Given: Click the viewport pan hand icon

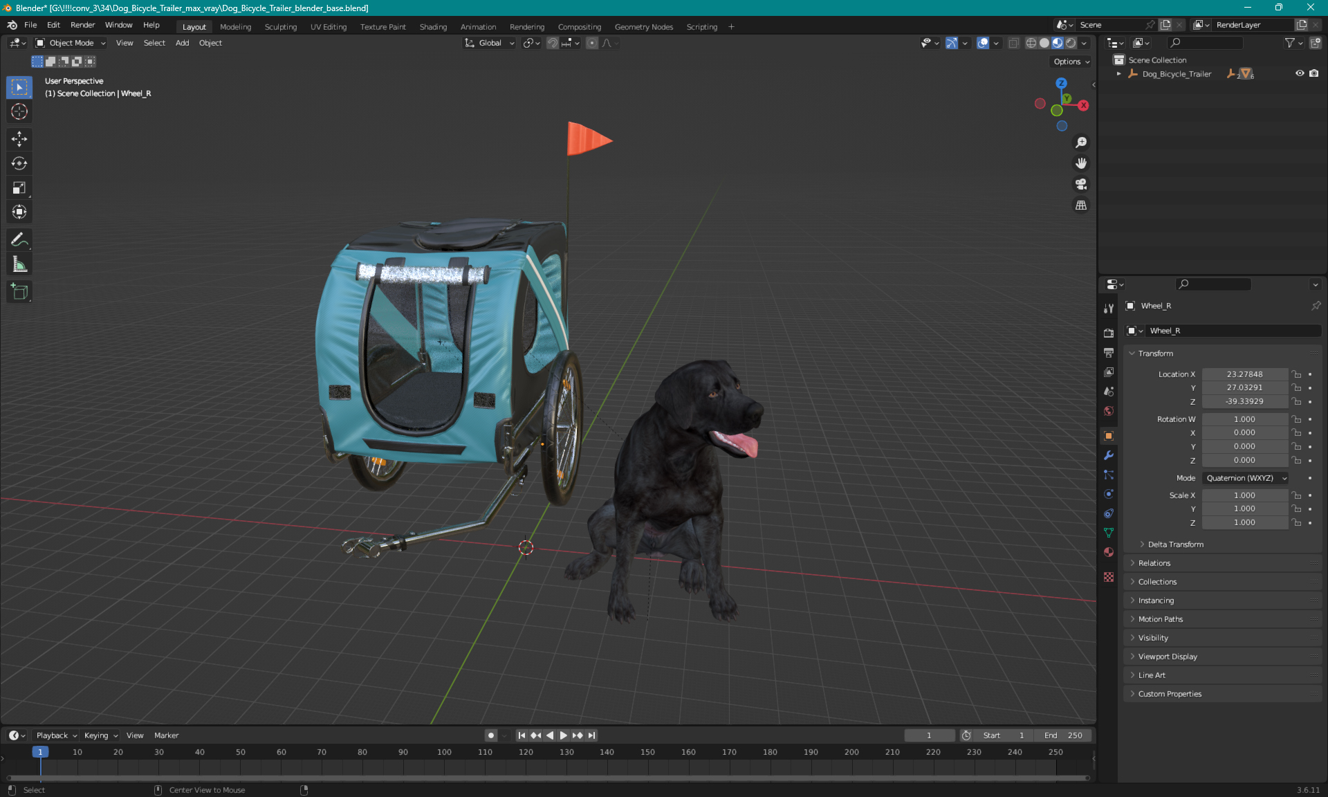Looking at the screenshot, I should 1081,163.
